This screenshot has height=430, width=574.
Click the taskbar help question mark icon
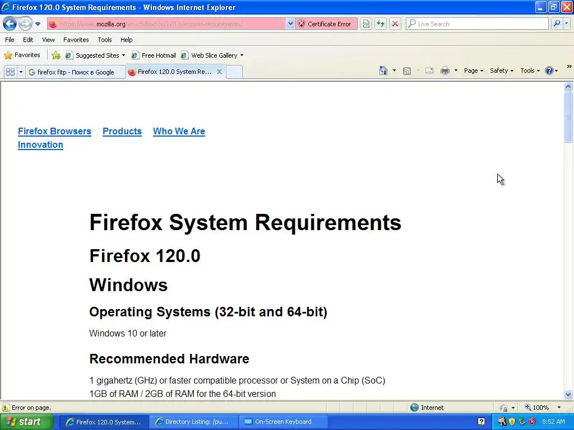(x=481, y=422)
